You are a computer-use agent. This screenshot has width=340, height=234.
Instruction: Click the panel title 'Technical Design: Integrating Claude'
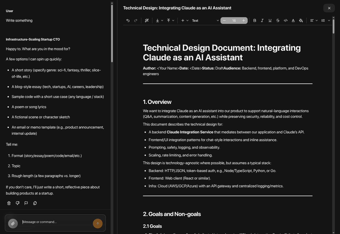(x=177, y=8)
